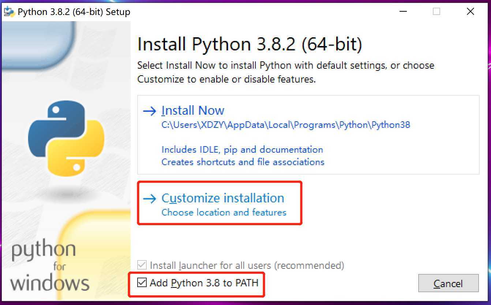Click the Python Setup title bar icon
Image resolution: width=491 pixels, height=305 pixels.
[9, 12]
